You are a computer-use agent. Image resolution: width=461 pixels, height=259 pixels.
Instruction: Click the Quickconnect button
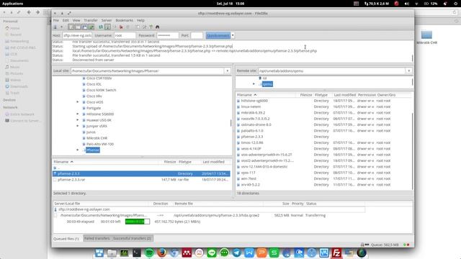click(218, 35)
